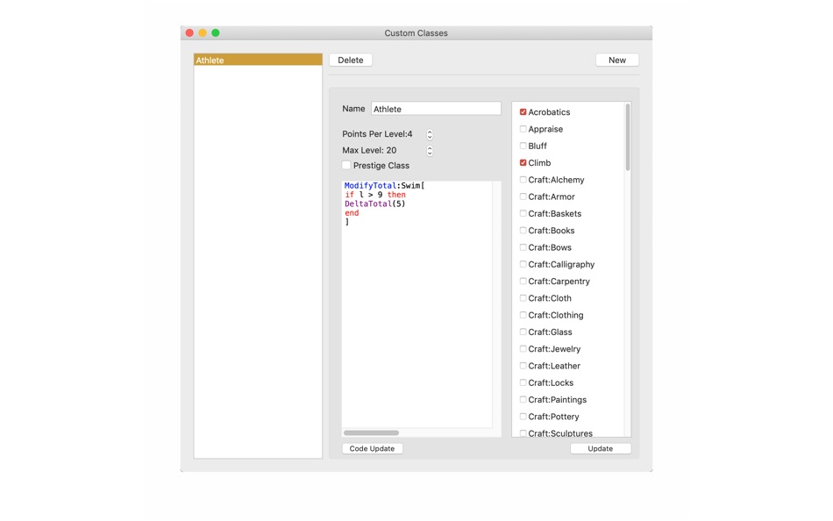Enable the Prestige Class checkbox
The width and height of the screenshot is (833, 521).
(x=346, y=166)
